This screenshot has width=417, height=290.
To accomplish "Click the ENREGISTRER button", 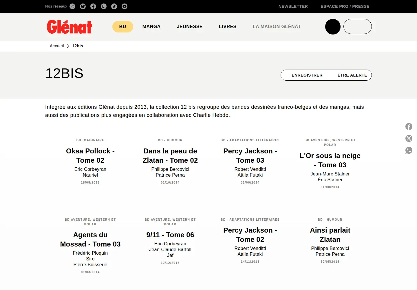I will (307, 75).
